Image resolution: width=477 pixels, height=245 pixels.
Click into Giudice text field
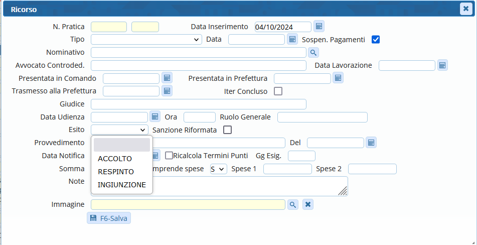(198, 104)
